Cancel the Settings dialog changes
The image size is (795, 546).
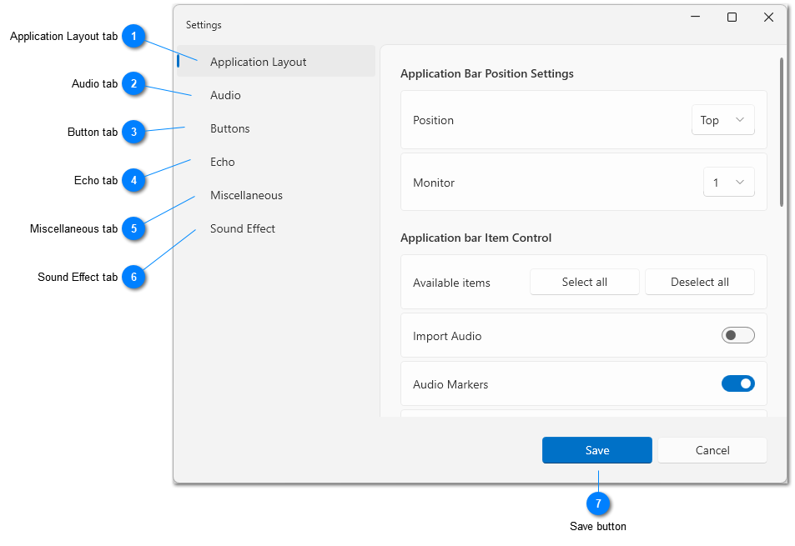click(x=712, y=450)
